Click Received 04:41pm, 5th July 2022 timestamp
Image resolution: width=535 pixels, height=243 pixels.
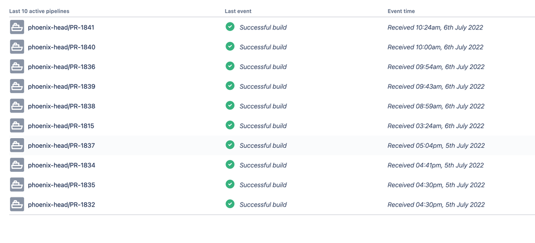point(436,165)
